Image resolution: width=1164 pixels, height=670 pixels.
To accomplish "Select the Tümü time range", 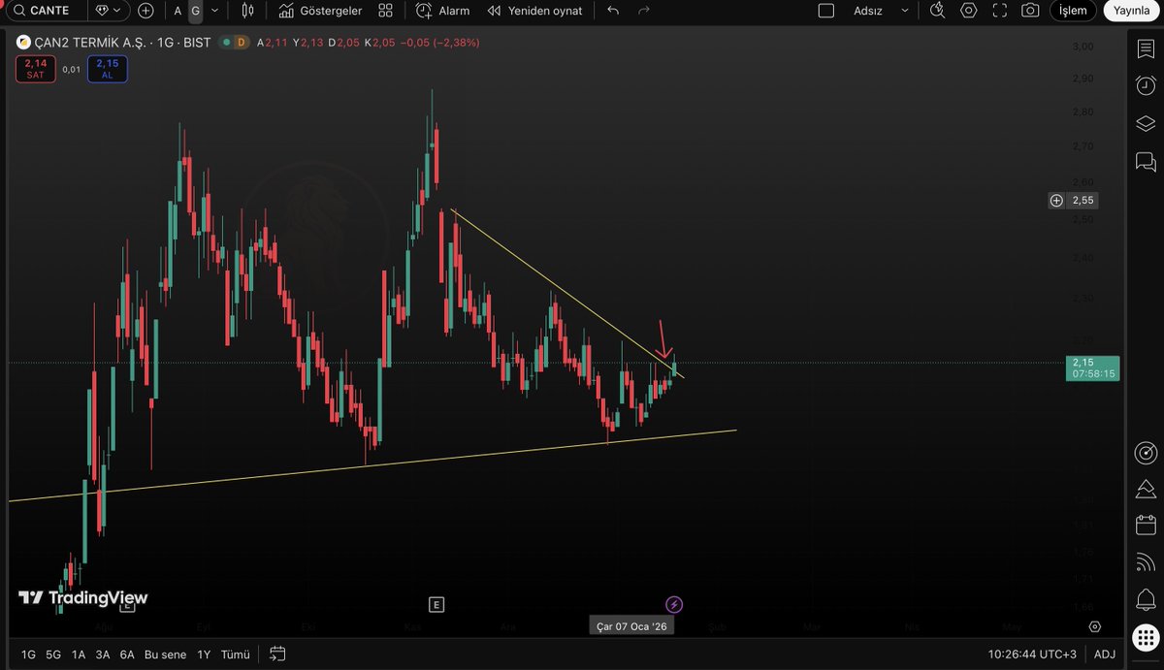I will 236,654.
